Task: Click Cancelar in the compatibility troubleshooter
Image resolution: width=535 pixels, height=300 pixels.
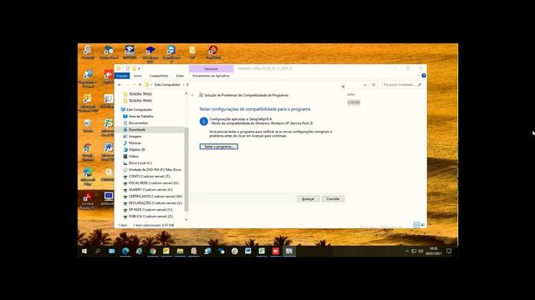Action: pyautogui.click(x=333, y=198)
